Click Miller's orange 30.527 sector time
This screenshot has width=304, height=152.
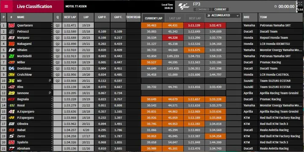click(x=152, y=62)
